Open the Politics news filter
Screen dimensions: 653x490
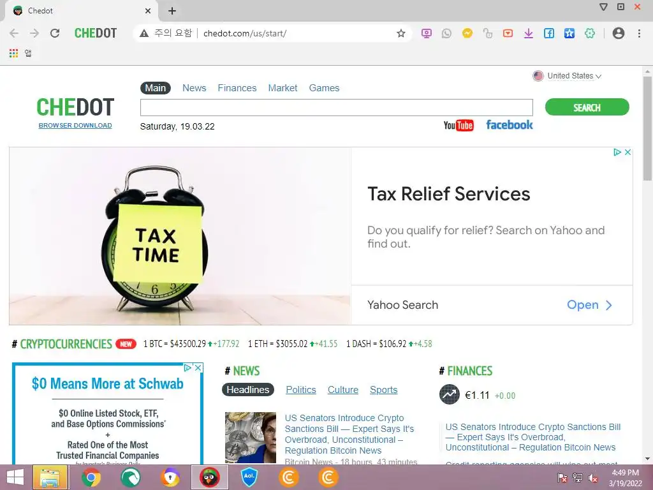301,390
